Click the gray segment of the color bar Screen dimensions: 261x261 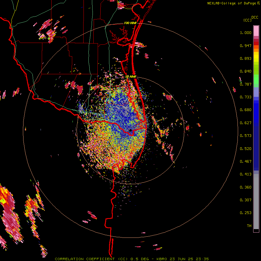click(256, 202)
